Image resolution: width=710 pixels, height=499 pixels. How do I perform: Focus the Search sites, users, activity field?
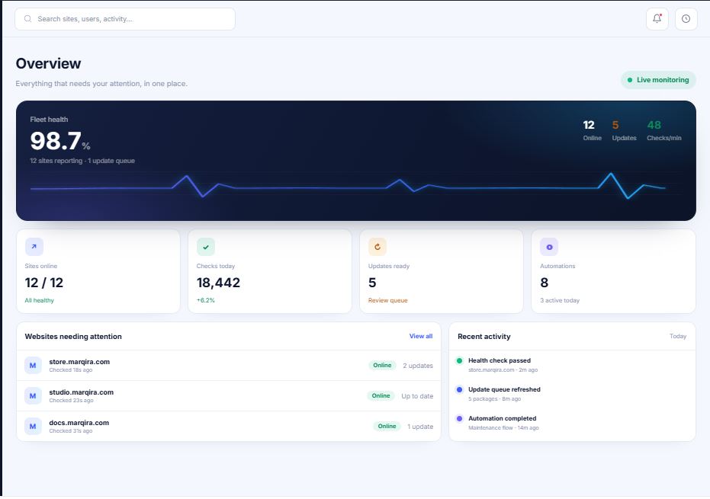pos(125,19)
